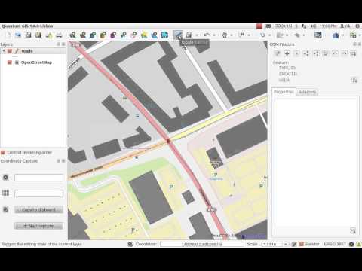The image size is (362, 271).
Task: Click the clock in the top bar
Action: pos(328,26)
